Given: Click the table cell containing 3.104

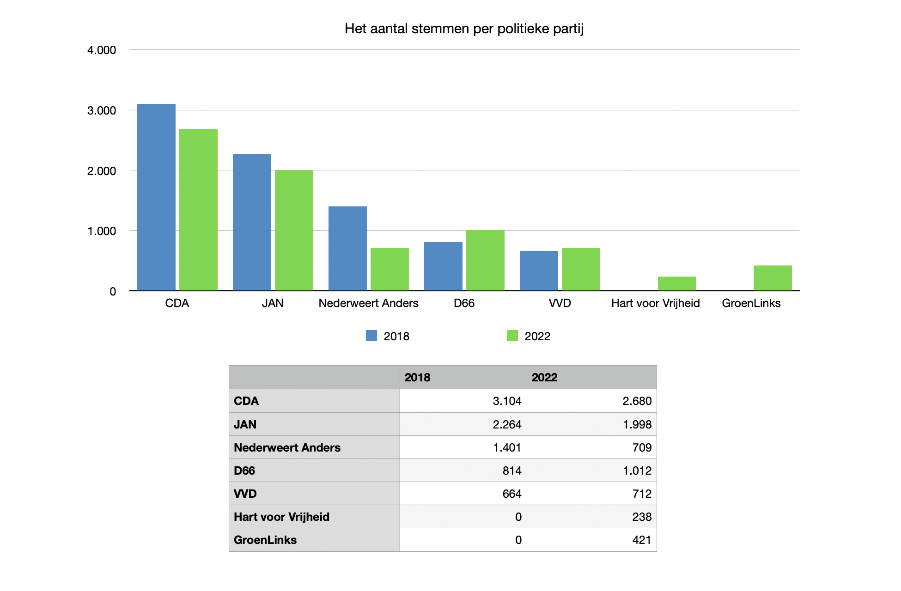Looking at the screenshot, I should 463,401.
